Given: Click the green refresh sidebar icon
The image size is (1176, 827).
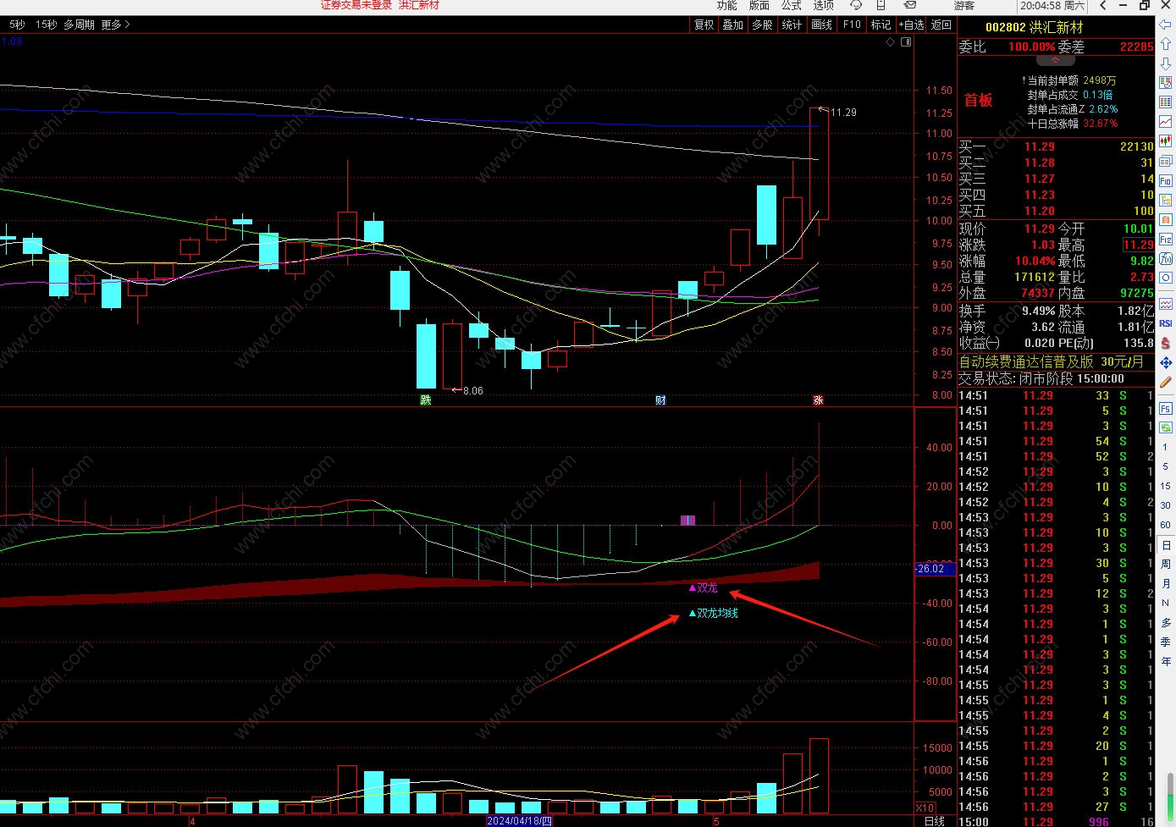Looking at the screenshot, I should [x=1166, y=427].
